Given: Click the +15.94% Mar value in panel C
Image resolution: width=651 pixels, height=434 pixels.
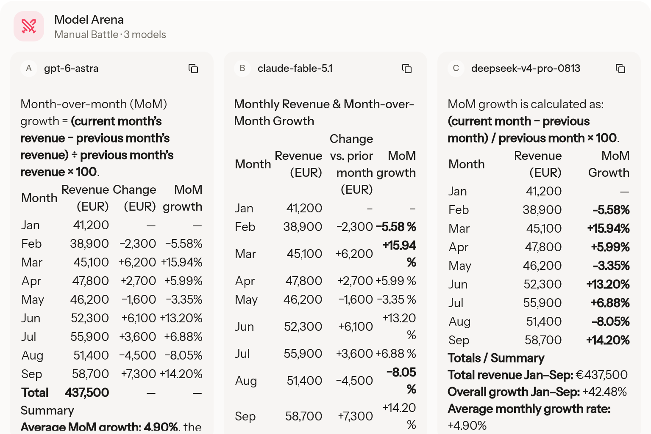Looking at the screenshot, I should click(x=608, y=228).
